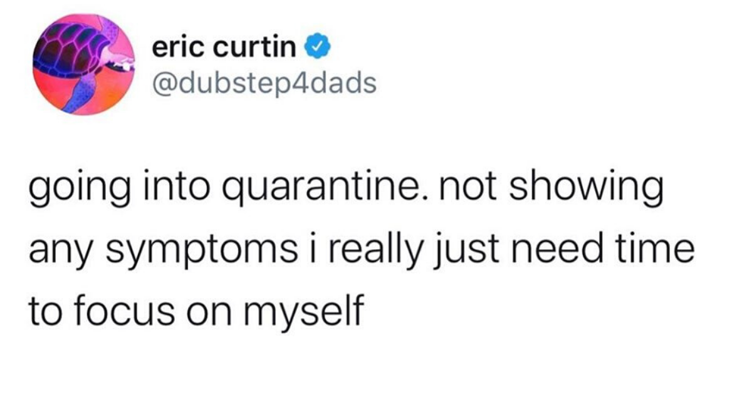Open the turtle profile picture

tap(85, 65)
